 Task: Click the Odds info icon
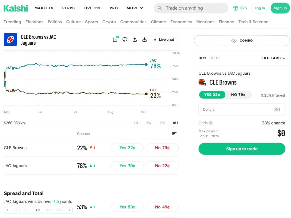pos(211,123)
